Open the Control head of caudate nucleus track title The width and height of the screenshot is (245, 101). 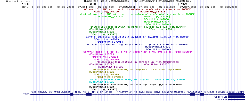(137, 37)
